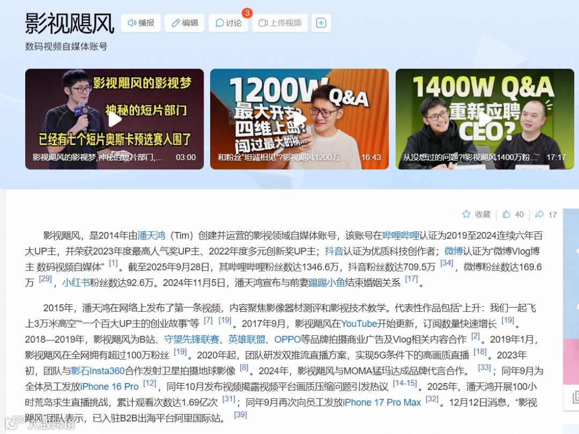Open the OPPO link
The image size is (579, 434).
[x=287, y=339]
